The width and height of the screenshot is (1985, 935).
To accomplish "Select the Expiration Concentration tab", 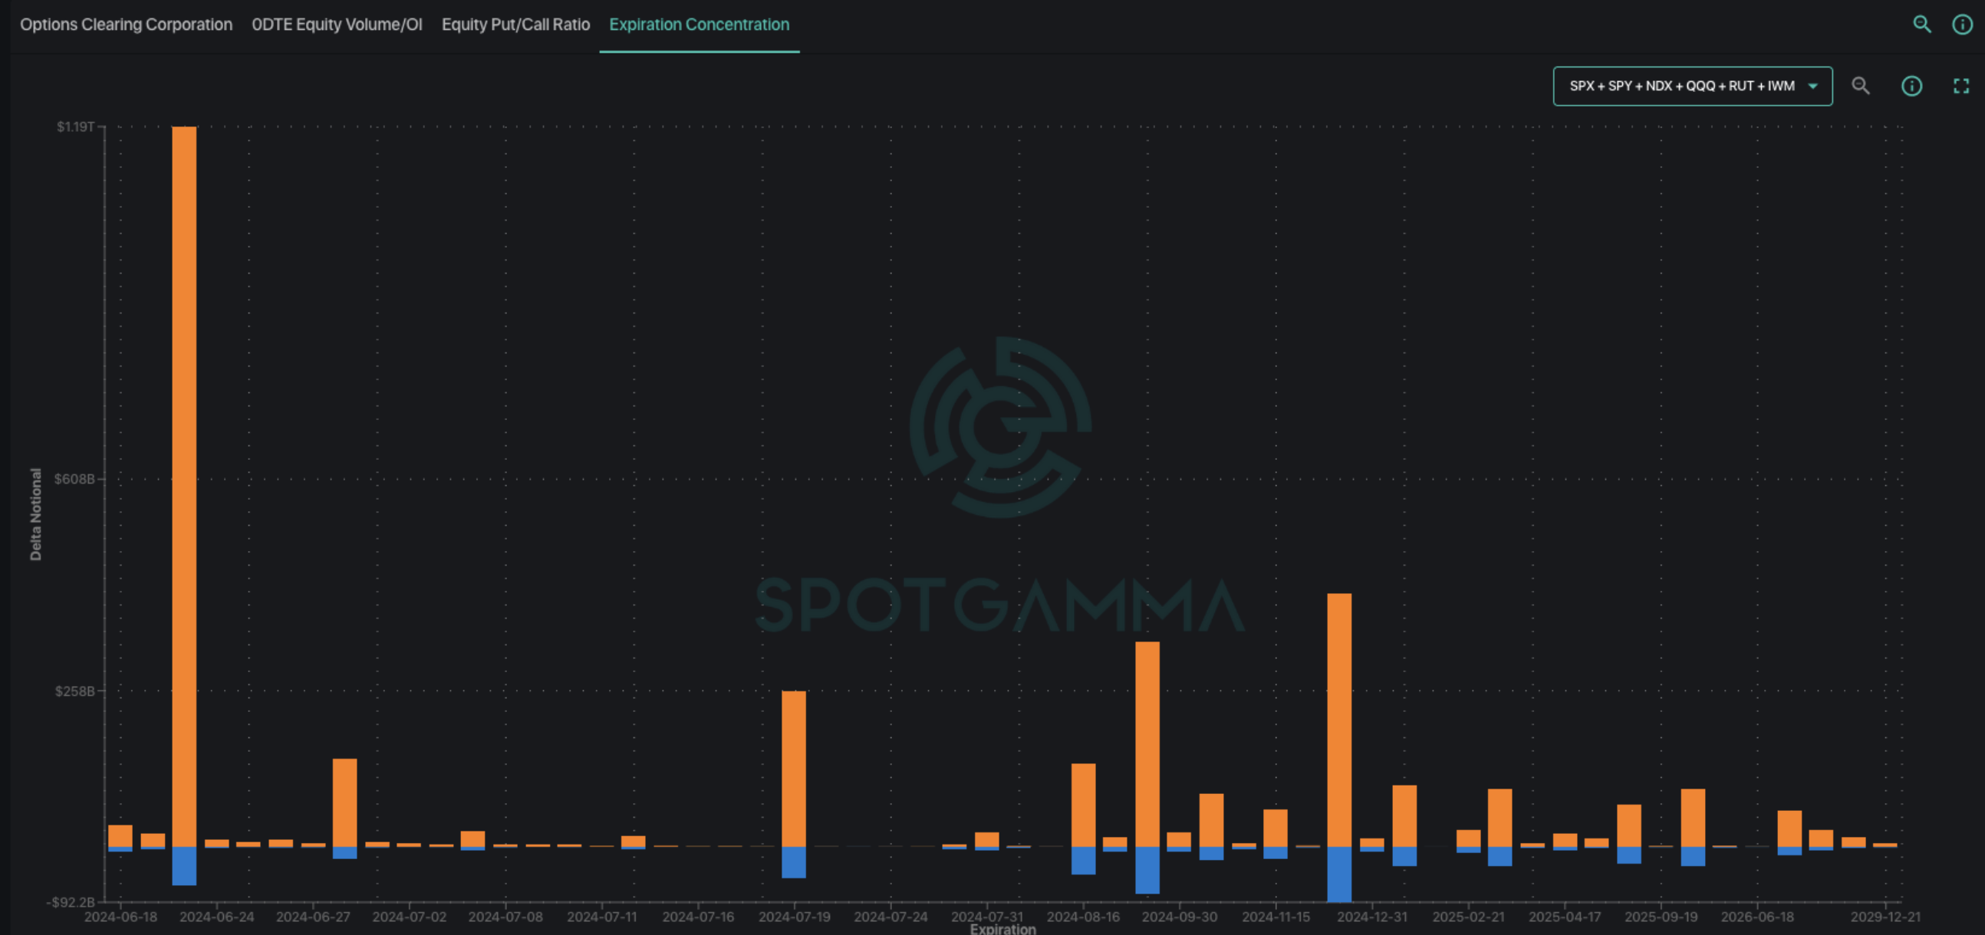I will 699,24.
